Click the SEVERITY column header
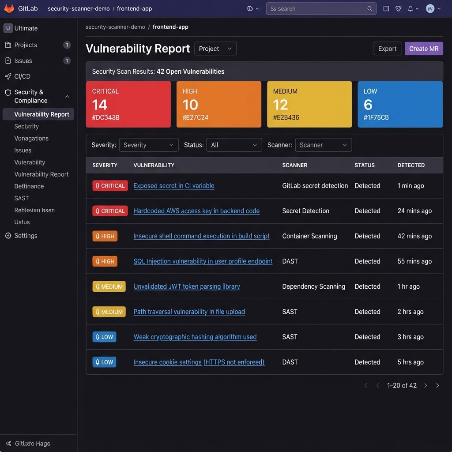 coord(105,165)
